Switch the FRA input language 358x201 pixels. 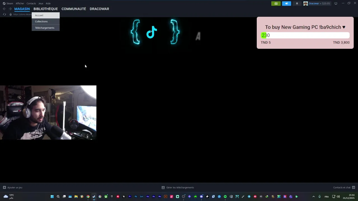point(327,197)
